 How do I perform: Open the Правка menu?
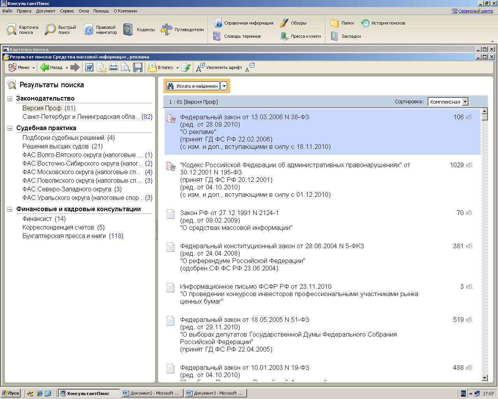click(x=24, y=11)
